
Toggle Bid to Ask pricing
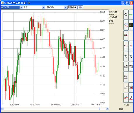click(72, 7)
